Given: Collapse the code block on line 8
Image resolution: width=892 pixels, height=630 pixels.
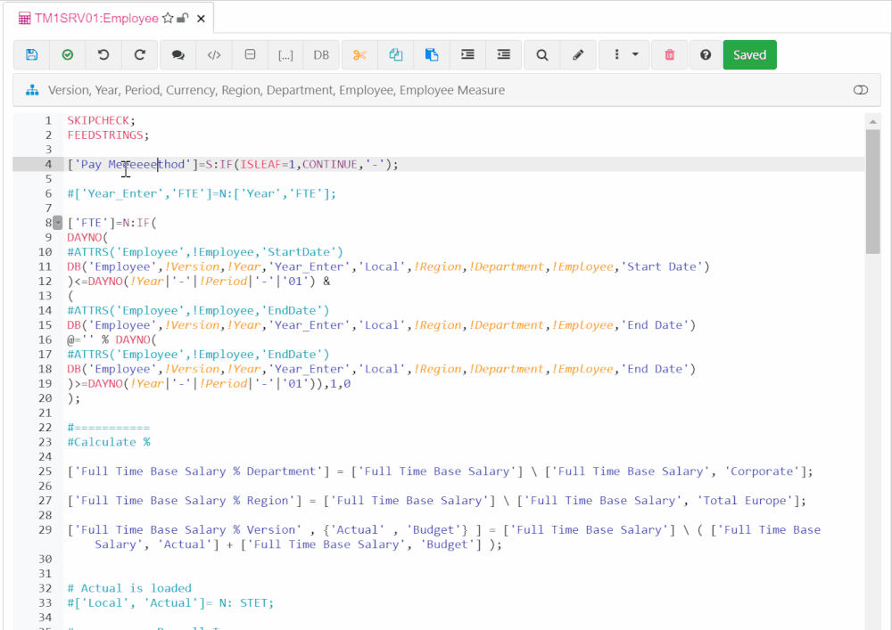Looking at the screenshot, I should point(57,222).
